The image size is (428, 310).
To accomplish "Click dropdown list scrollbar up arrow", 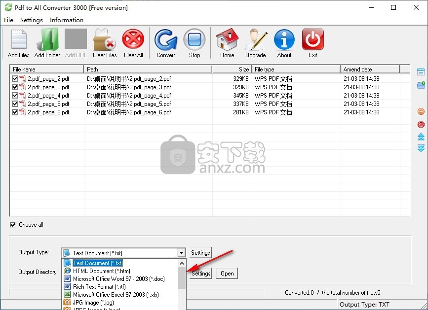I will pos(182,263).
